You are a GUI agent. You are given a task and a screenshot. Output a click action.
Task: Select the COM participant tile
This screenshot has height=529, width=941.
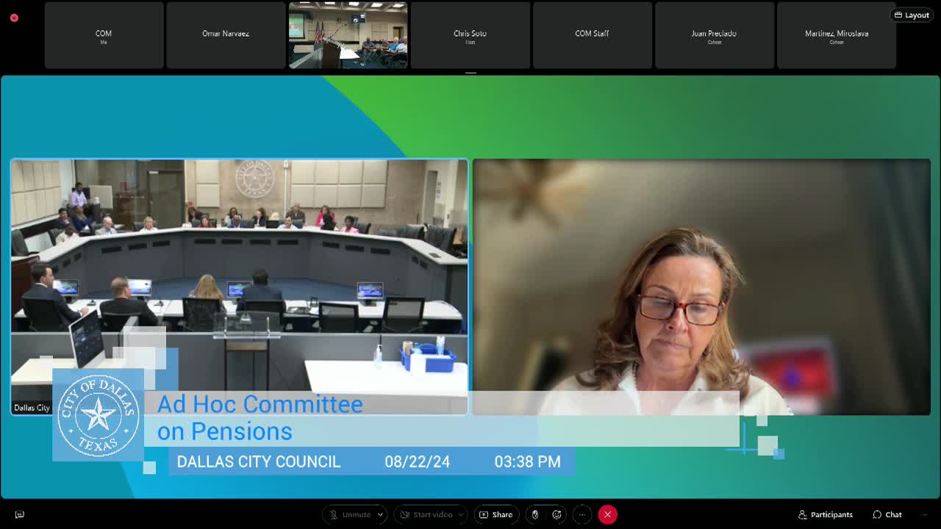104,35
